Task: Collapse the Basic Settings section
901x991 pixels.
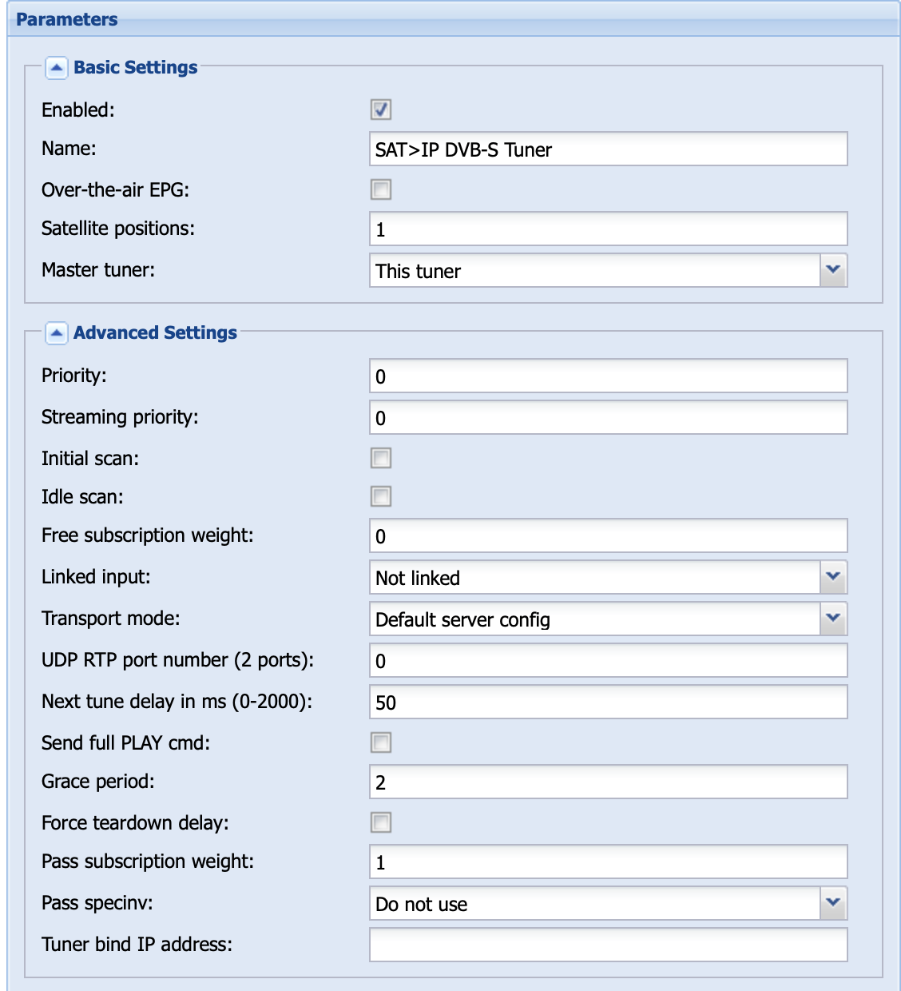Action: tap(56, 68)
